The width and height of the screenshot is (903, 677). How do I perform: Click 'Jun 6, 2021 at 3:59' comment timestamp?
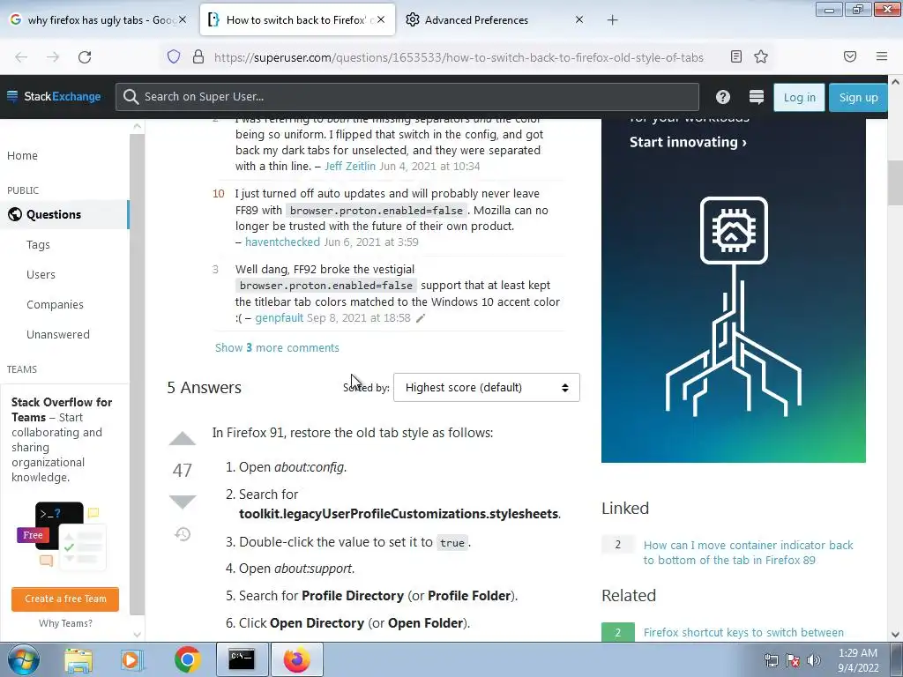click(x=371, y=242)
